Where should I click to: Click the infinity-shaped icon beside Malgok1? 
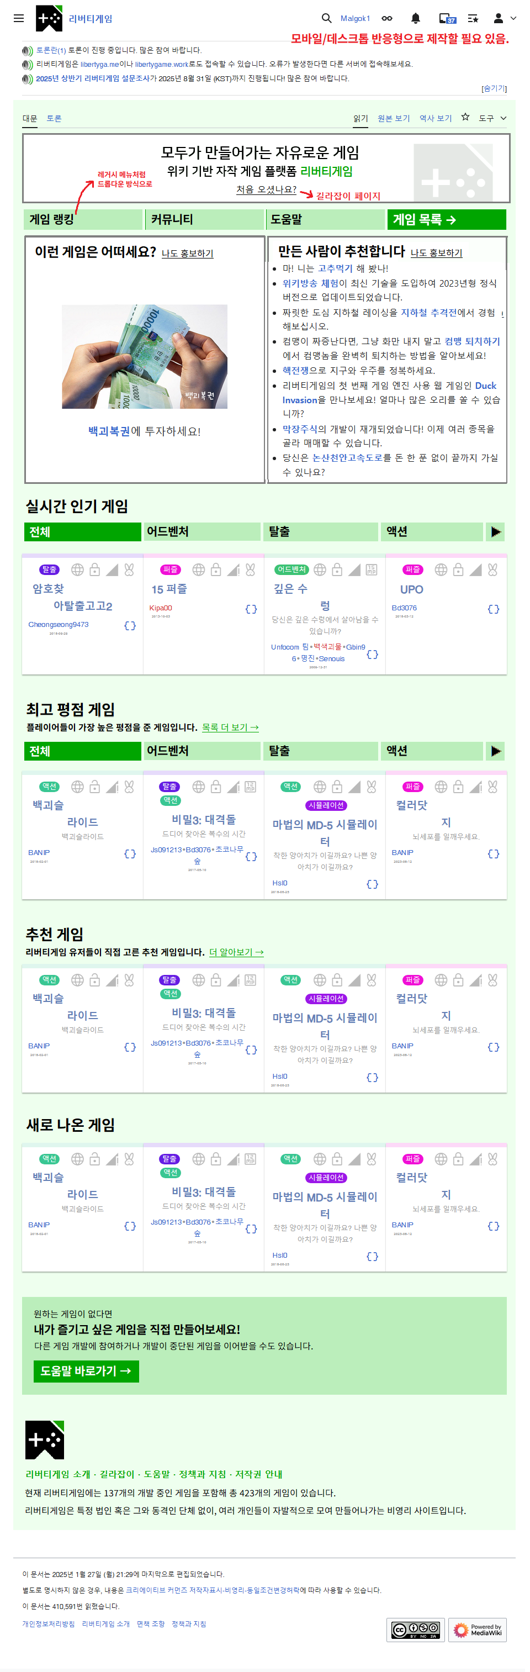386,18
